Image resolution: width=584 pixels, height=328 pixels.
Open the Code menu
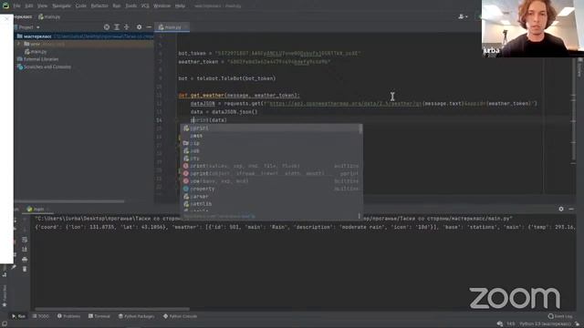pyautogui.click(x=80, y=6)
